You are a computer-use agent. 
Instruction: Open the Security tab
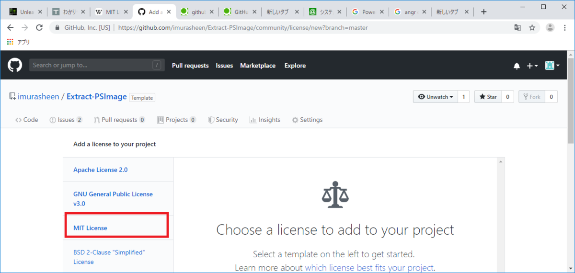coord(223,120)
